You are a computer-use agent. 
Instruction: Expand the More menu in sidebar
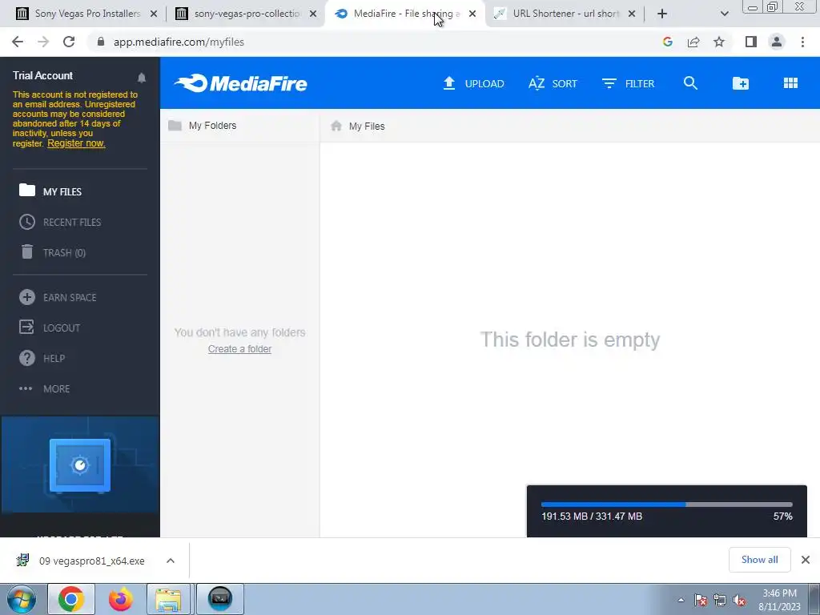pos(45,388)
